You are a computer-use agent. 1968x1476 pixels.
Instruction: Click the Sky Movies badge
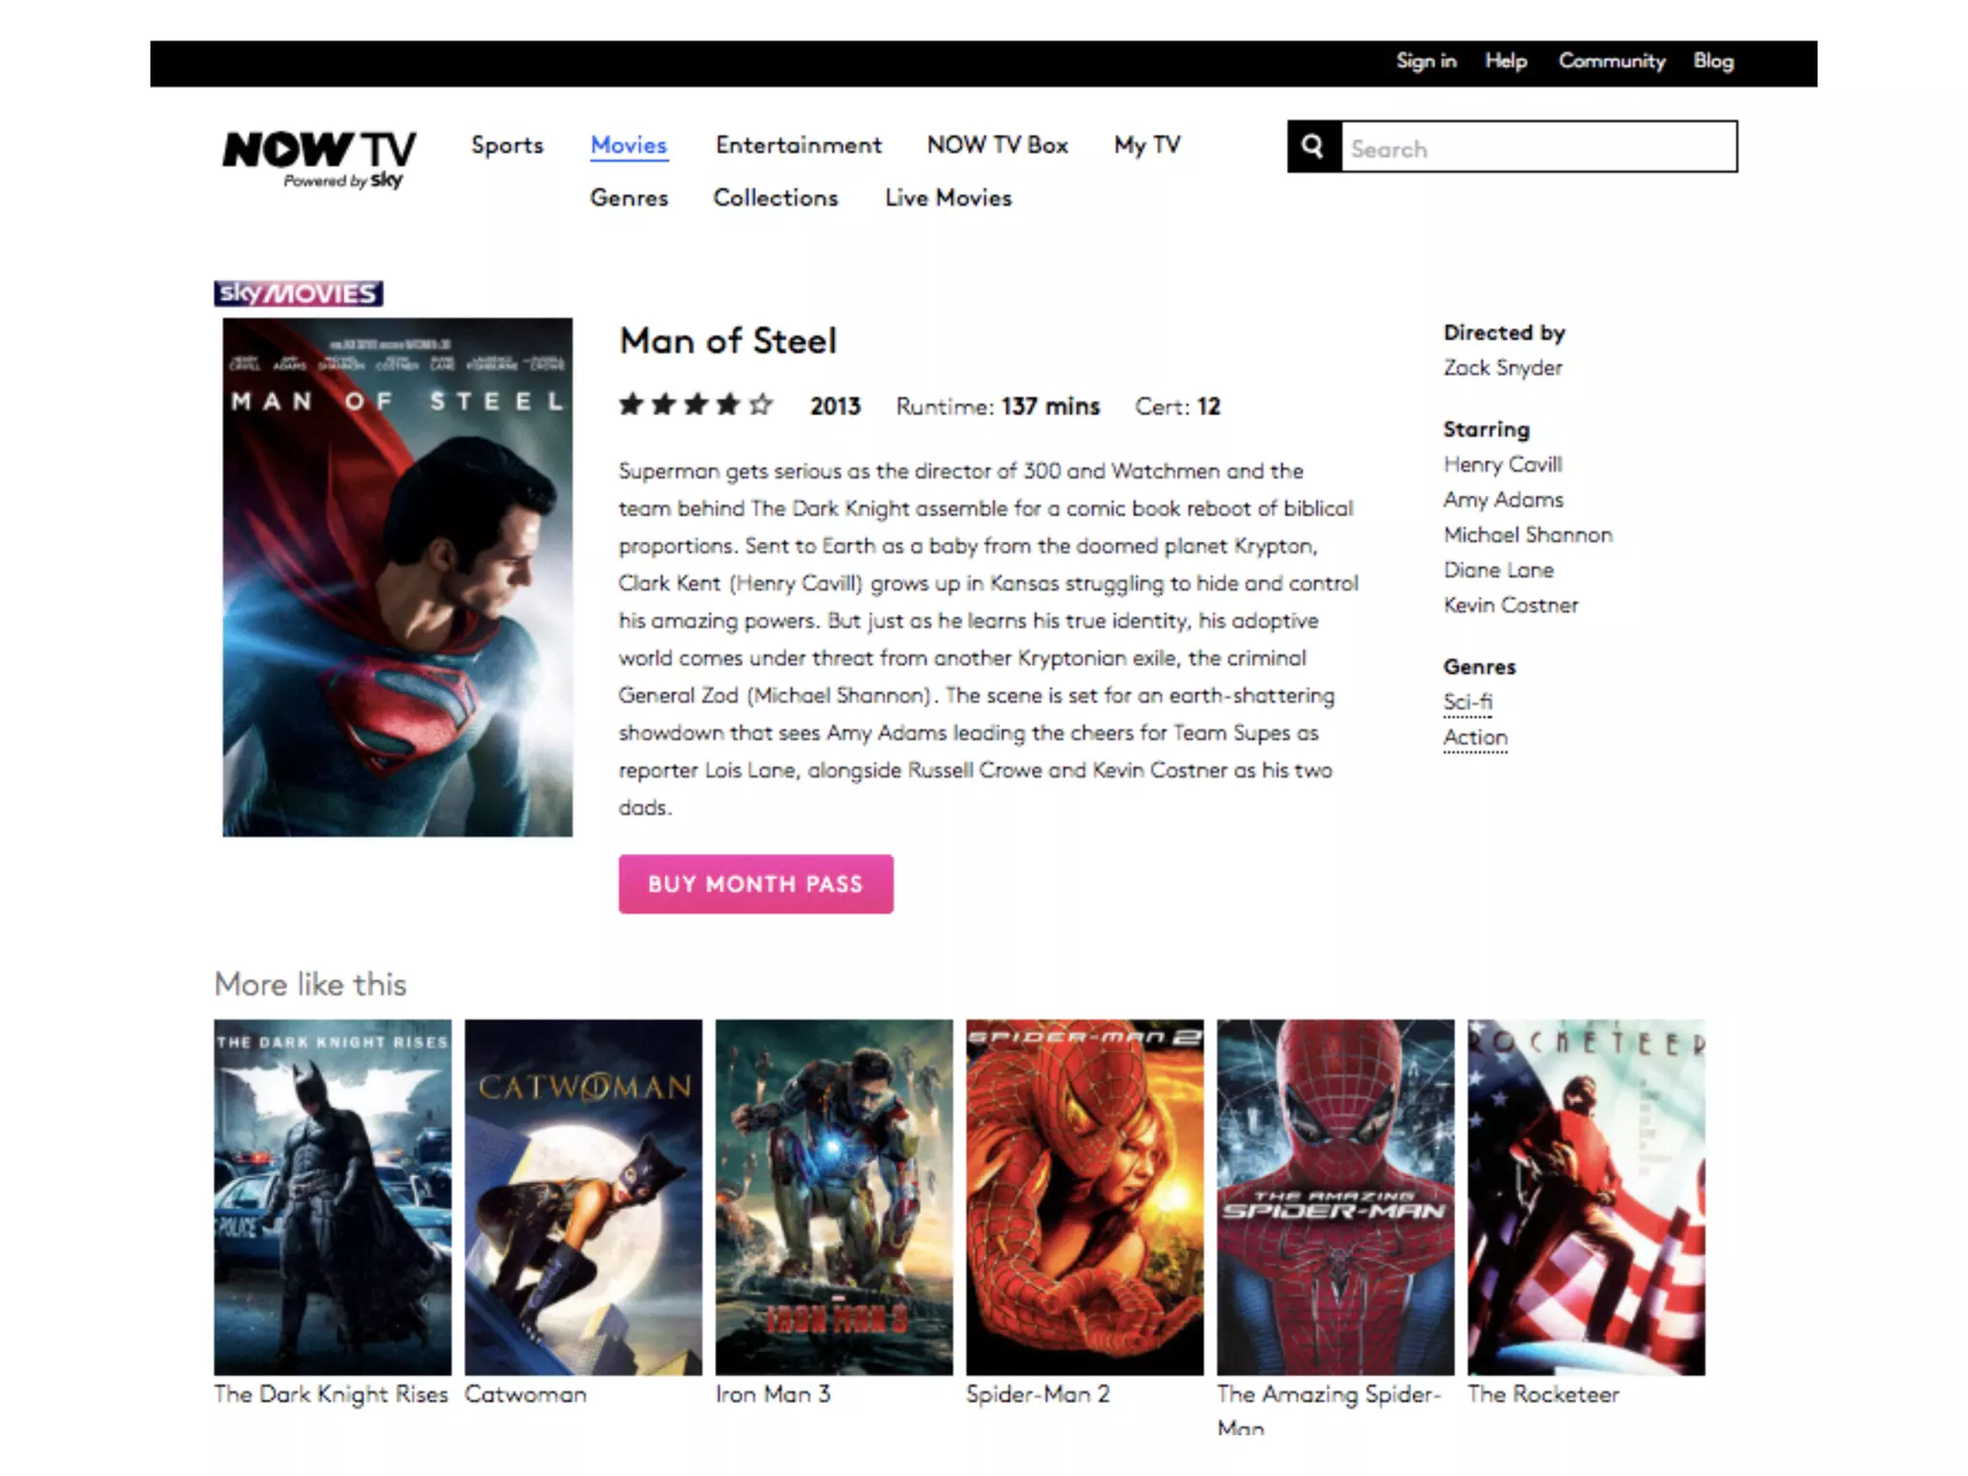point(298,293)
